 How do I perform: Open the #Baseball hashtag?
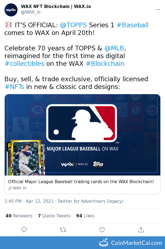pyautogui.click(x=133, y=25)
